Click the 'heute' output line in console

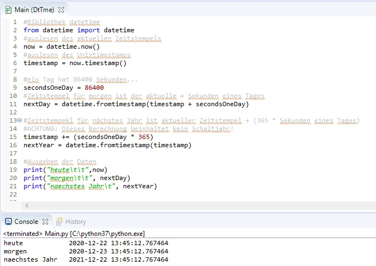click(x=86, y=243)
